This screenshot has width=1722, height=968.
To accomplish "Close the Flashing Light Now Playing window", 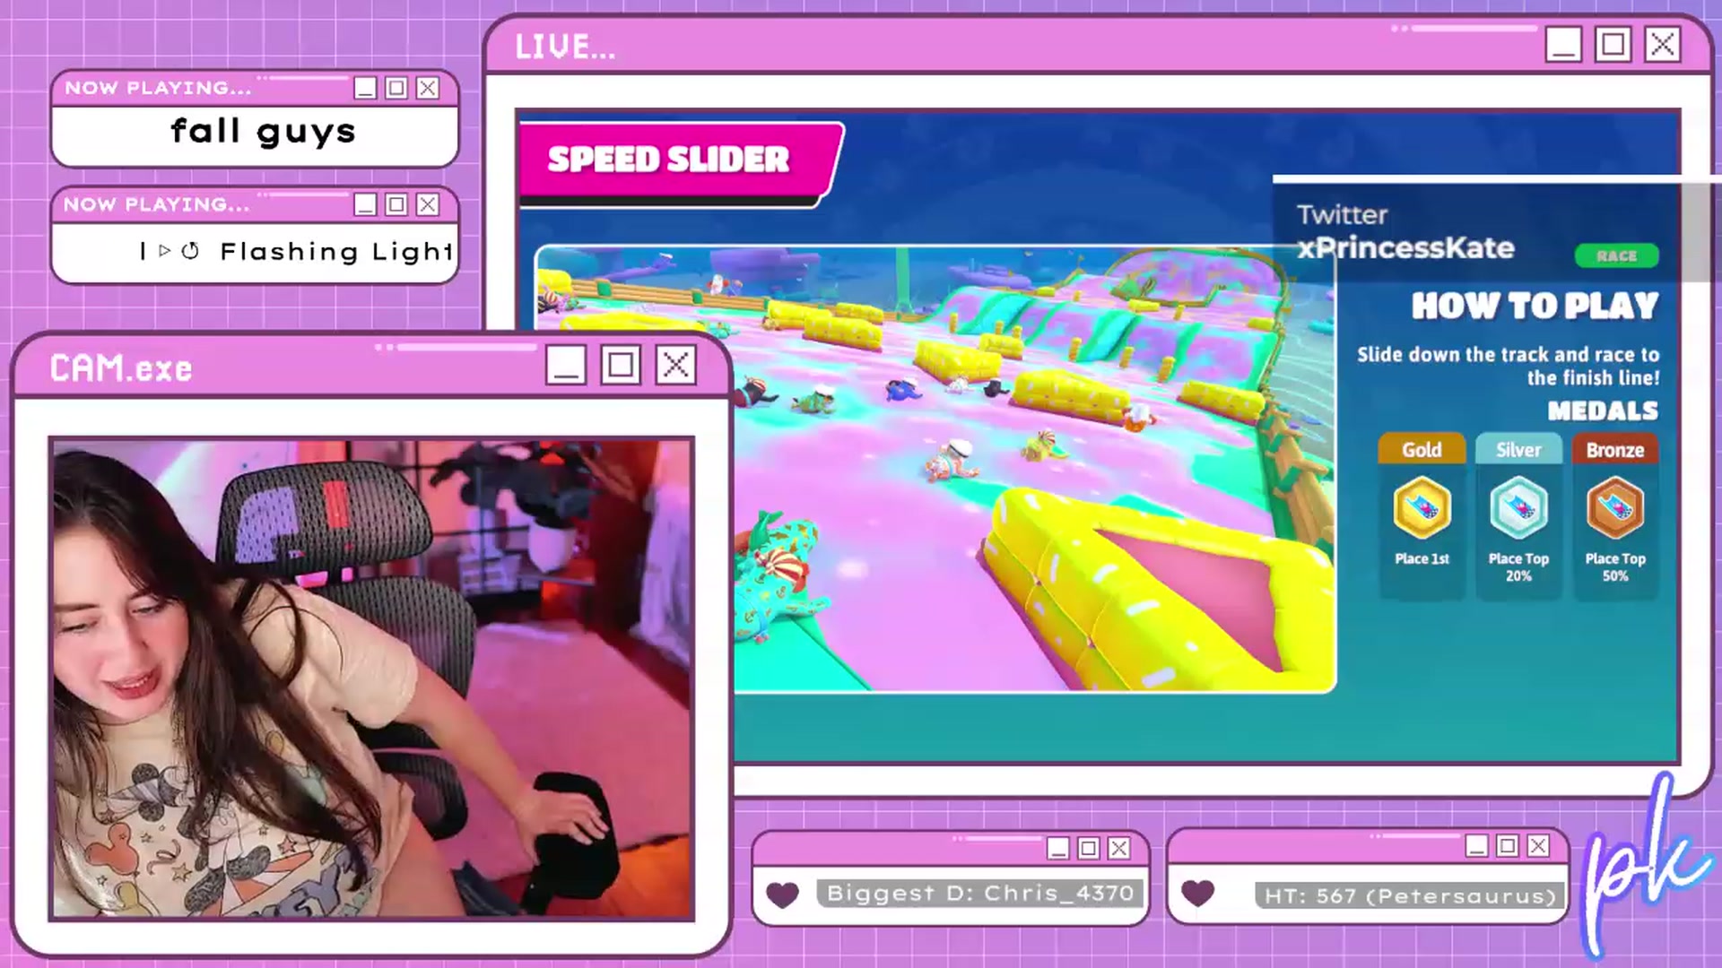I will tap(428, 204).
